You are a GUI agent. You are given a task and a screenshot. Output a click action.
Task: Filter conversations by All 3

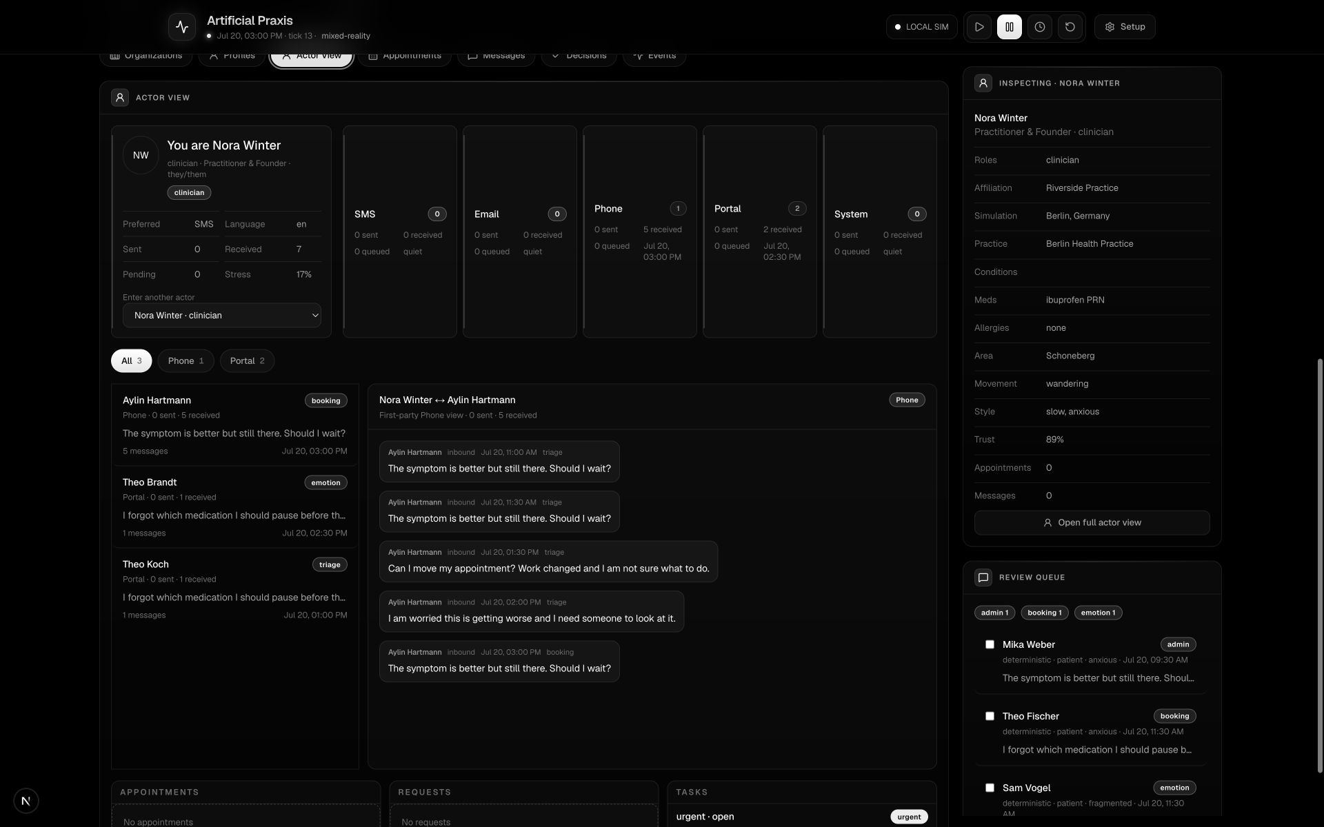click(x=132, y=361)
